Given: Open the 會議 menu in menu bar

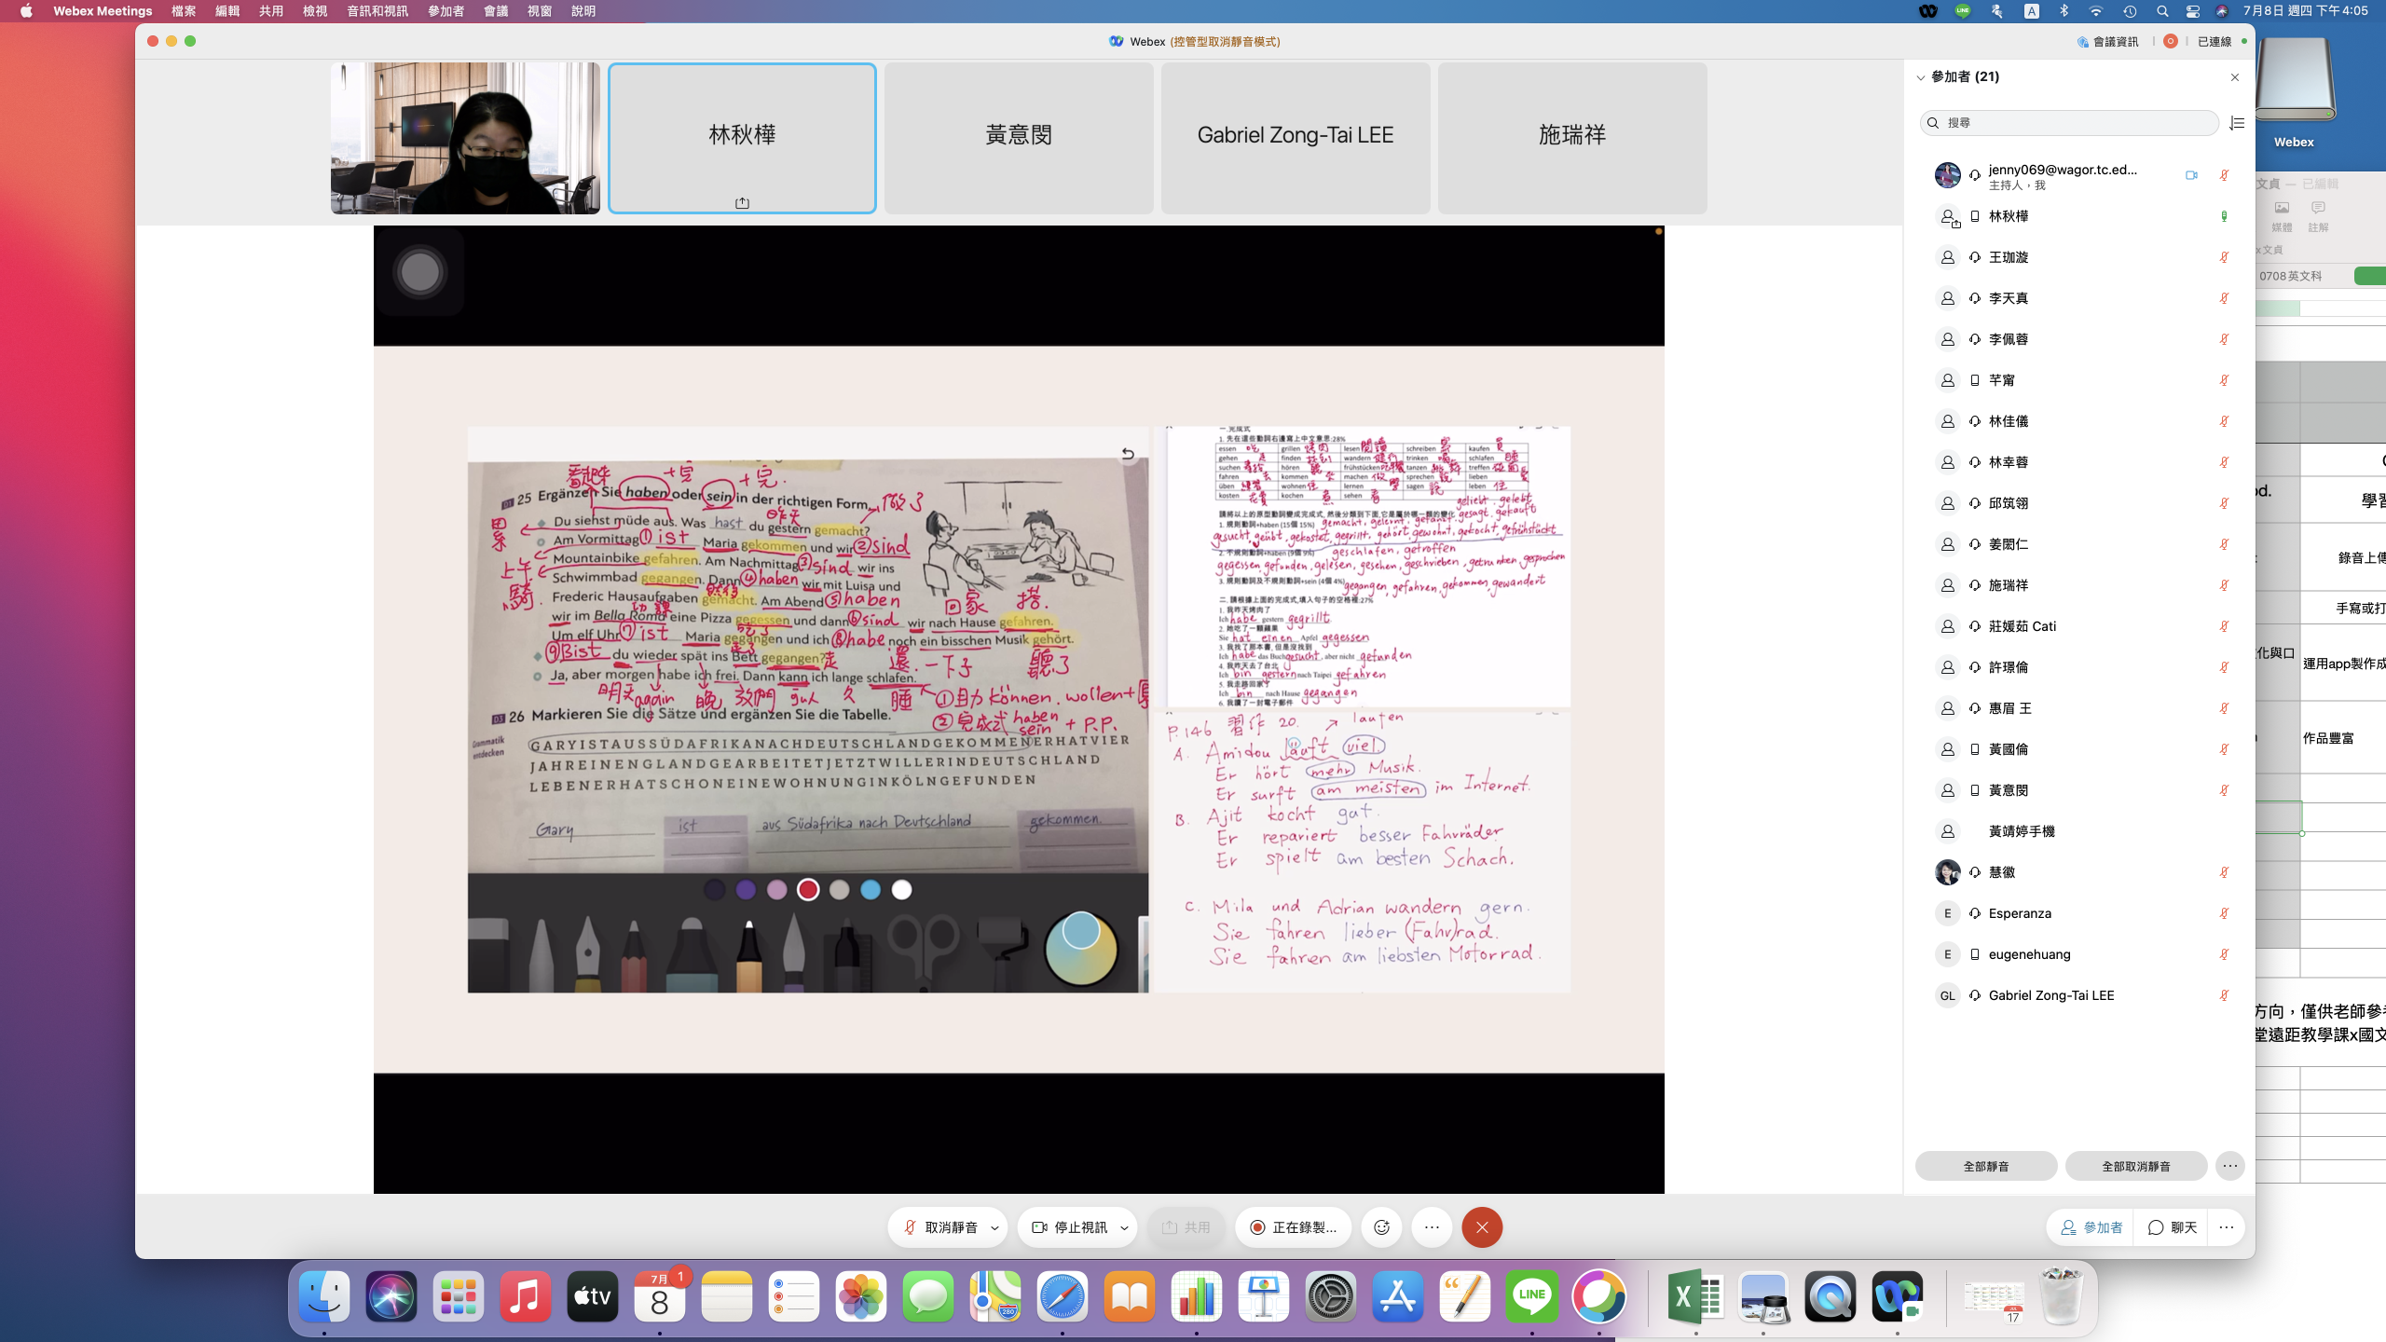Looking at the screenshot, I should 495,11.
